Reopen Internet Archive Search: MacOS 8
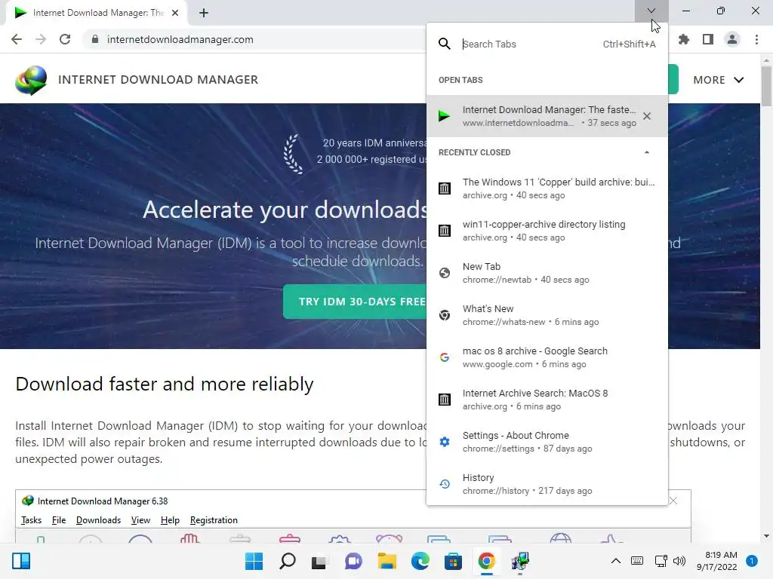The image size is (773, 579). click(x=547, y=400)
